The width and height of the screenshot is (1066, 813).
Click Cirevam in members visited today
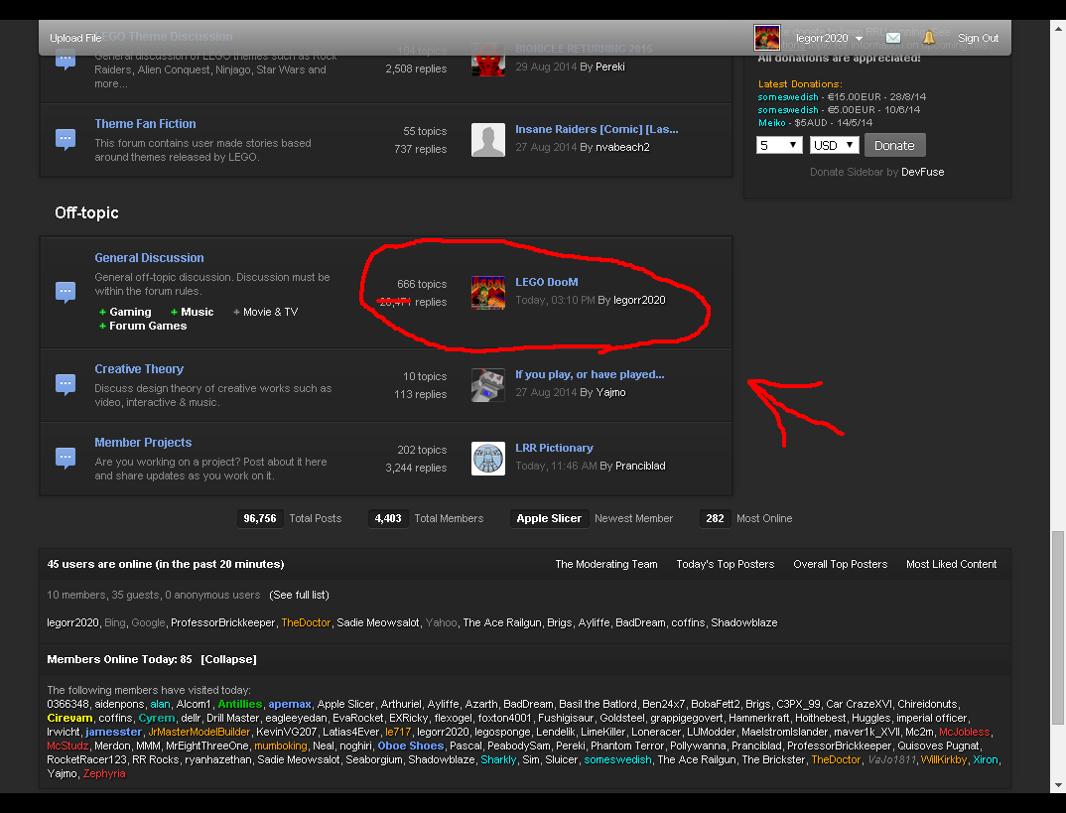(69, 718)
